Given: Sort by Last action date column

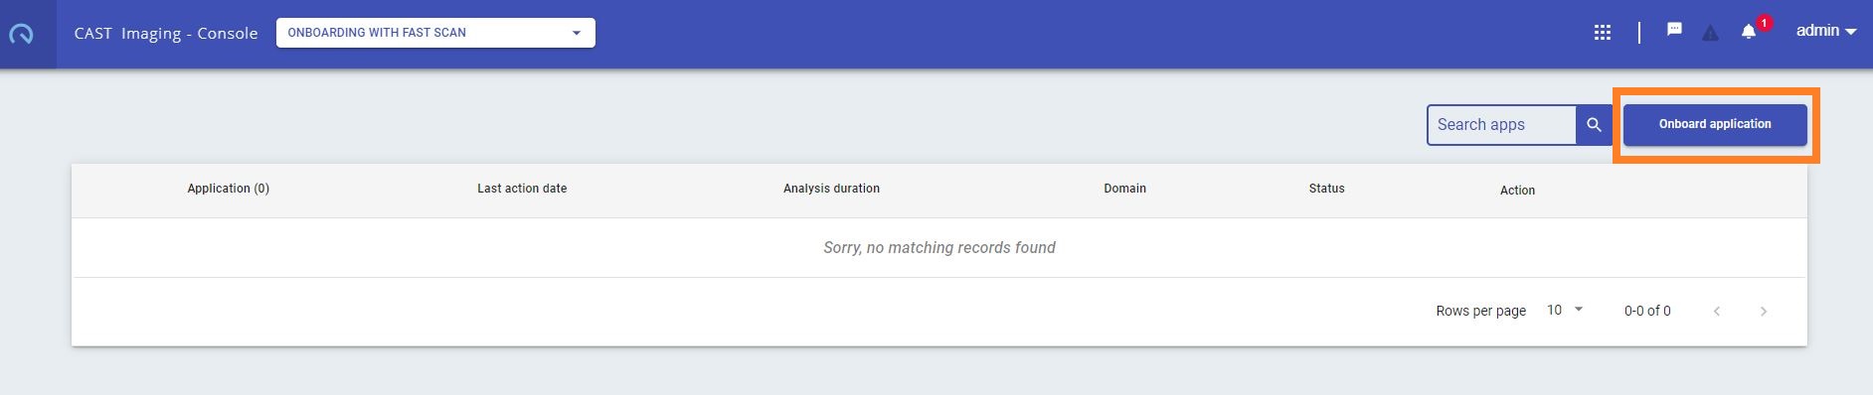Looking at the screenshot, I should (x=522, y=189).
